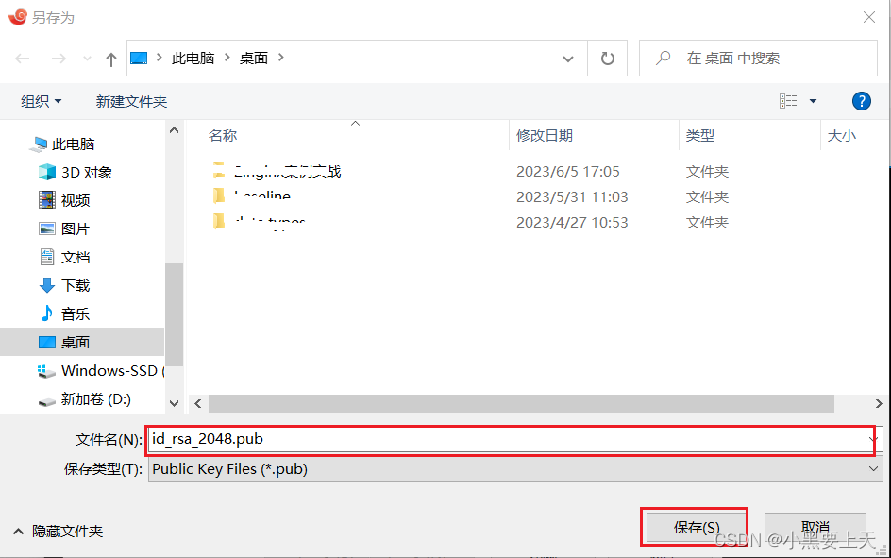This screenshot has height=558, width=891.
Task: Click the up one level arrow
Action: click(x=110, y=58)
